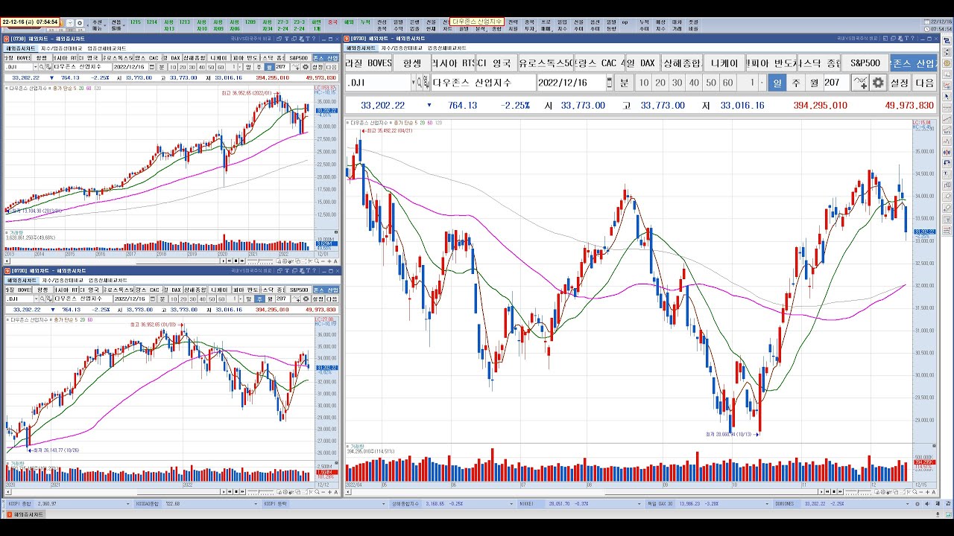Click symbol search magnifier in bottom-left chart
The height and width of the screenshot is (536, 954).
[42, 299]
